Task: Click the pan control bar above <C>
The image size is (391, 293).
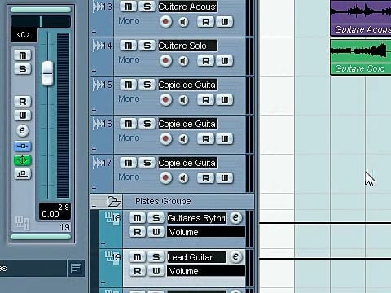Action: pos(41,21)
